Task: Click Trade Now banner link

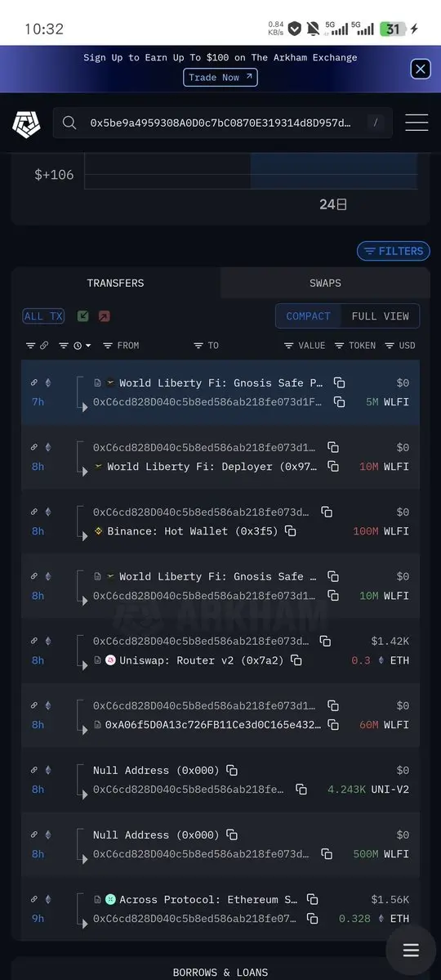Action: [x=220, y=78]
